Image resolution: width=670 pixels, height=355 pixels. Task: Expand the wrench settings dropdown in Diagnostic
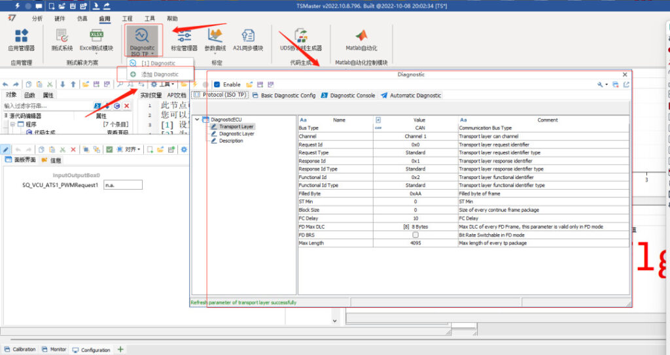pyautogui.click(x=603, y=84)
